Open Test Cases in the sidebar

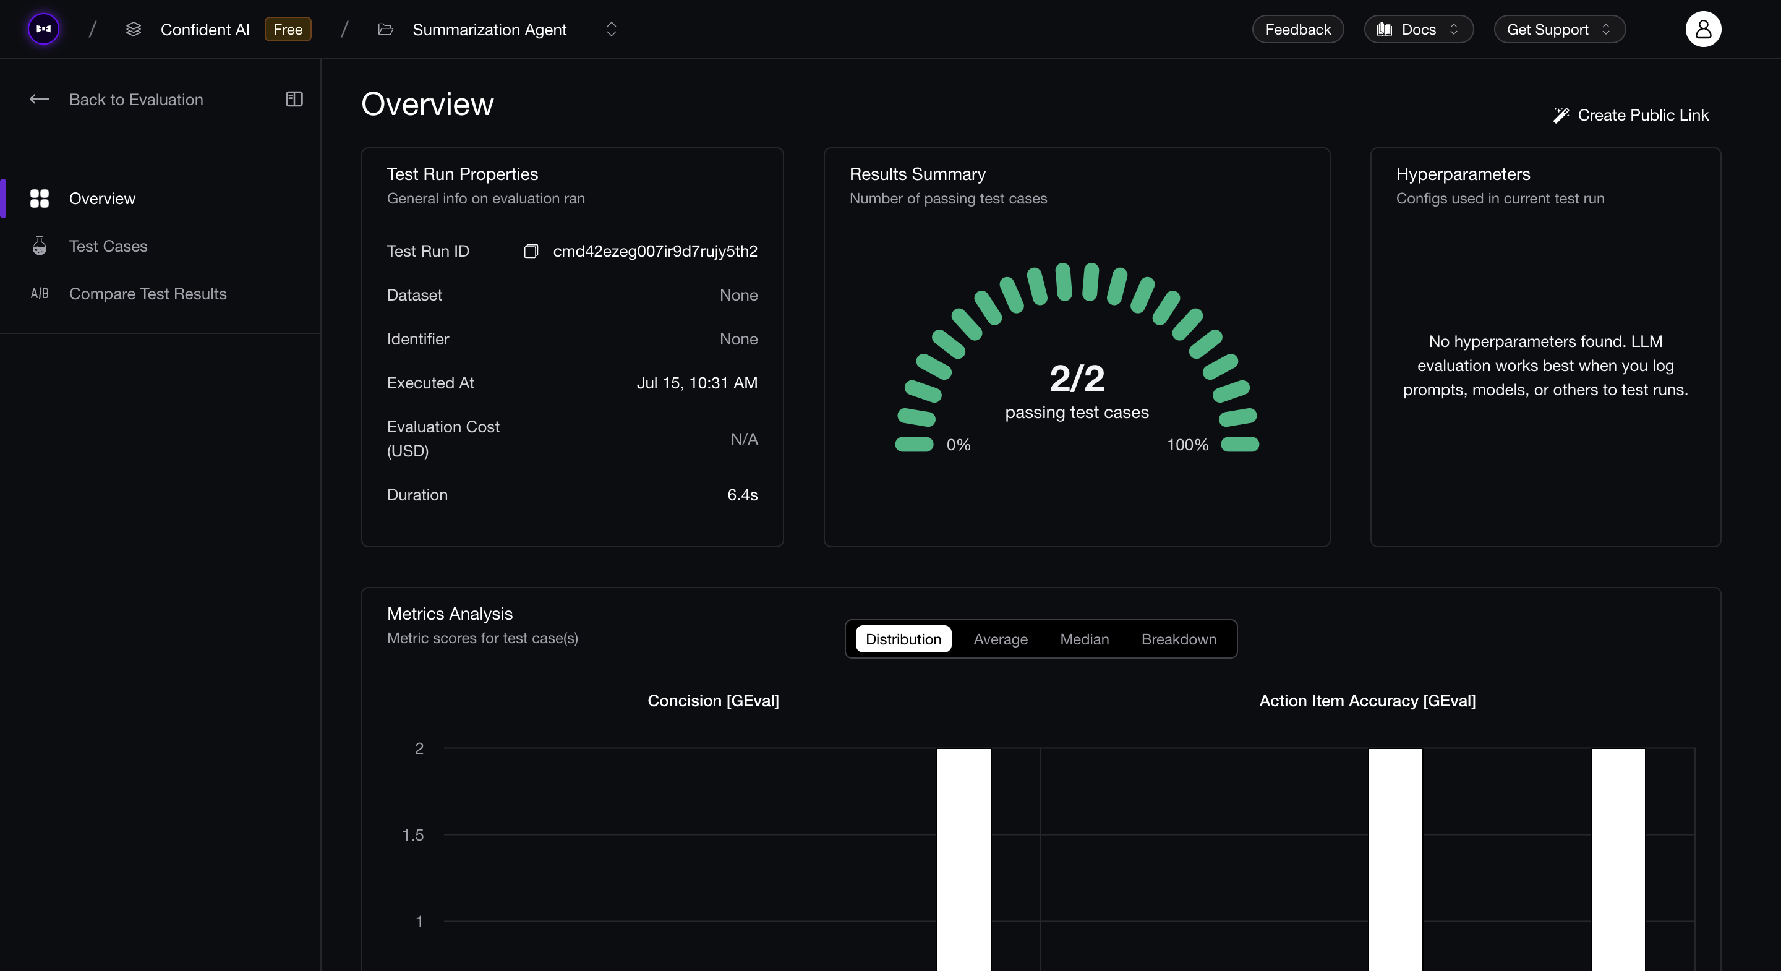[108, 246]
